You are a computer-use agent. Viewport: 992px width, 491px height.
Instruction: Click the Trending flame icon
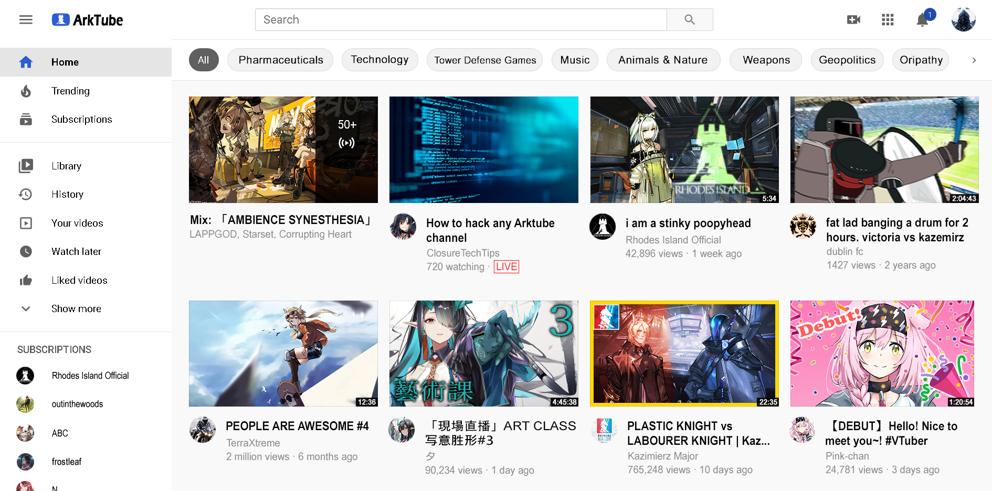(26, 91)
